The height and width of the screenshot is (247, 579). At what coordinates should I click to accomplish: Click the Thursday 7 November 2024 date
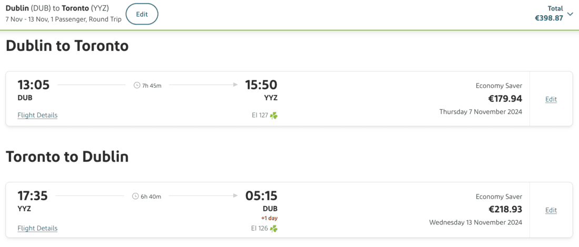tap(481, 111)
